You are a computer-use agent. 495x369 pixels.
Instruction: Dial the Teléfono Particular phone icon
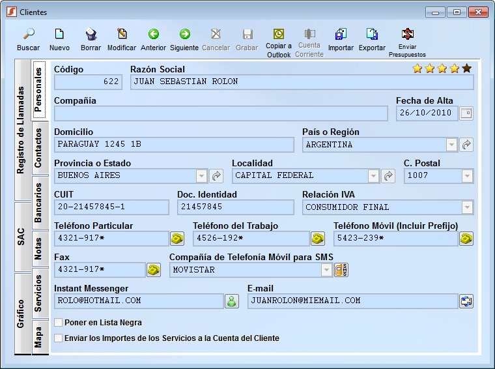[177, 239]
